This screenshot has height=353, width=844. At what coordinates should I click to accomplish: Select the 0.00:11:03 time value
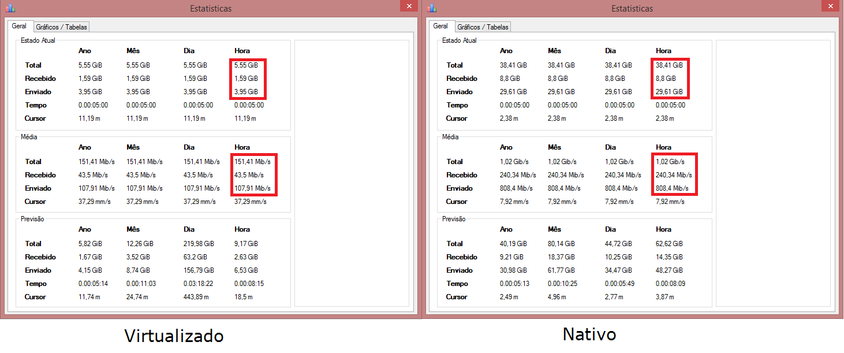pos(141,284)
